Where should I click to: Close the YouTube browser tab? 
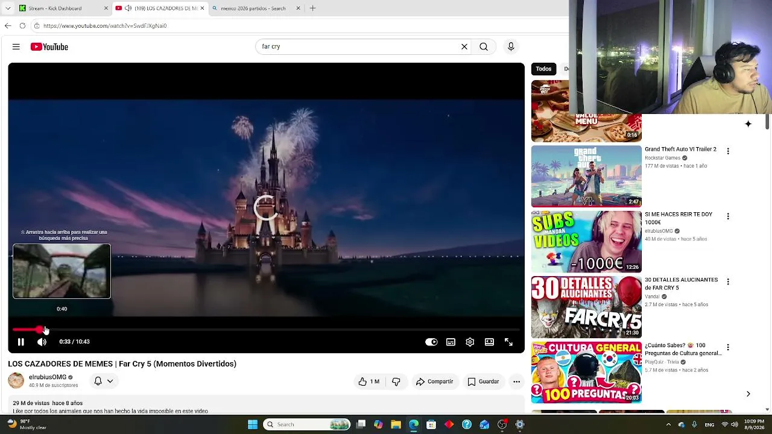[202, 8]
